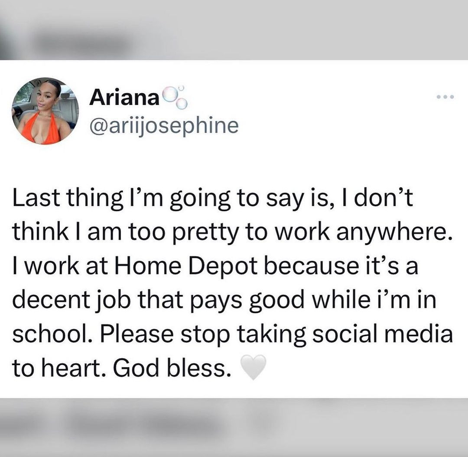Click the blurred progress area below the tweet
Viewport: 468px width, 457px height.
pyautogui.click(x=234, y=423)
